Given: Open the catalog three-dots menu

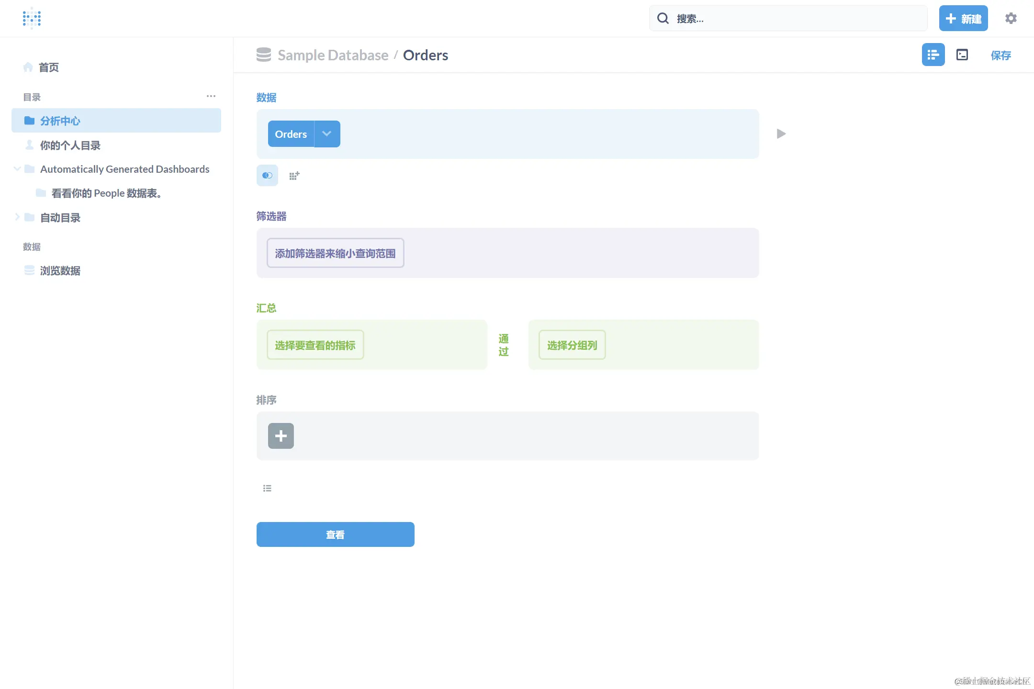Looking at the screenshot, I should point(211,97).
